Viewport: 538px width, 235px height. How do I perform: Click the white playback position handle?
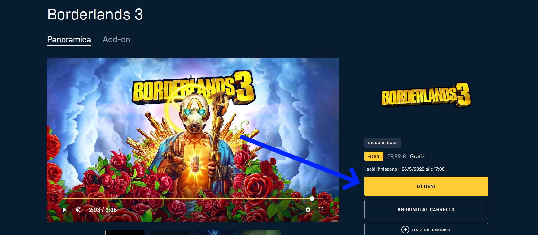(312, 199)
